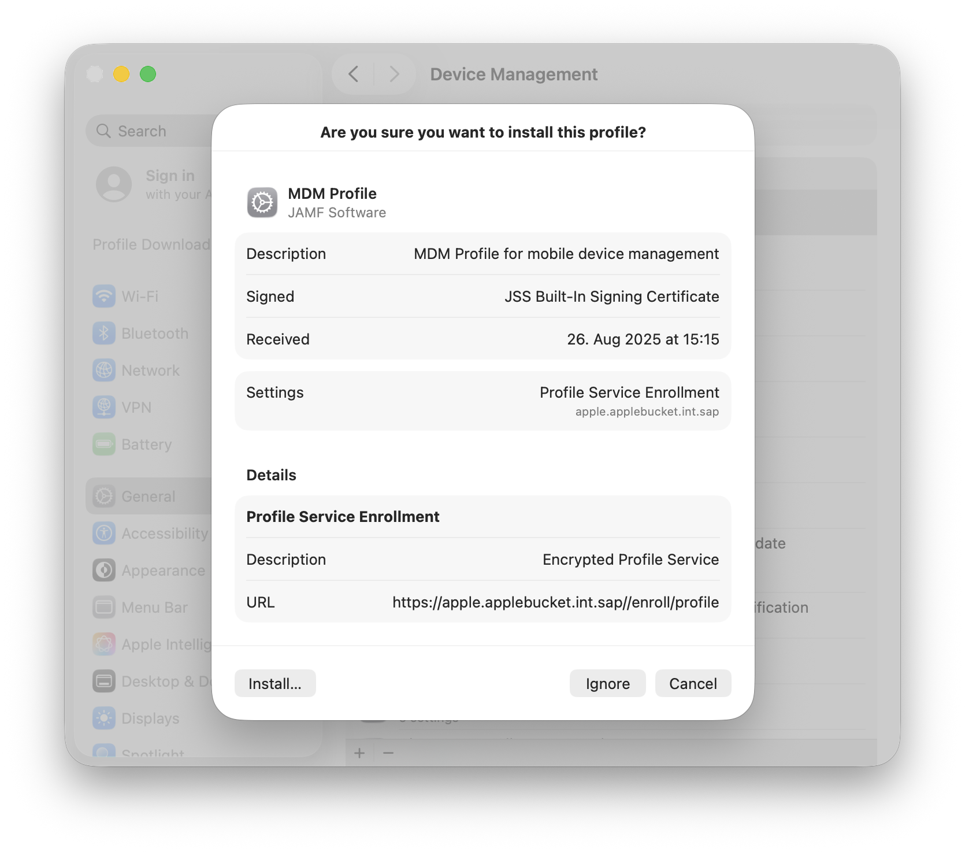This screenshot has width=965, height=852.
Task: Click the Sign in account avatar
Action: click(114, 184)
